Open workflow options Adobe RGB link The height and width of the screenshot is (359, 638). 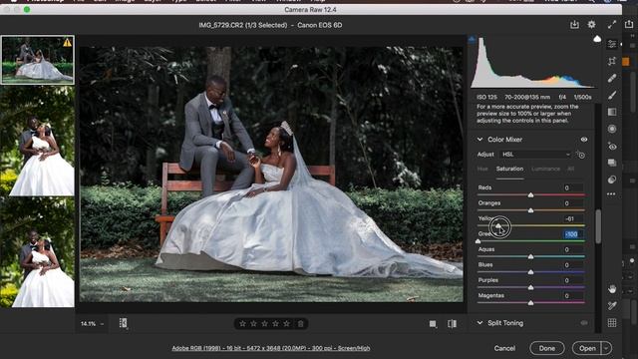click(271, 348)
